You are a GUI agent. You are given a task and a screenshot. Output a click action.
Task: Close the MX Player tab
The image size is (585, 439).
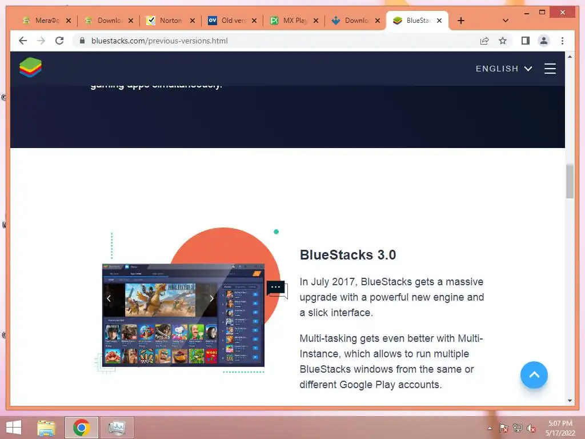[316, 21]
